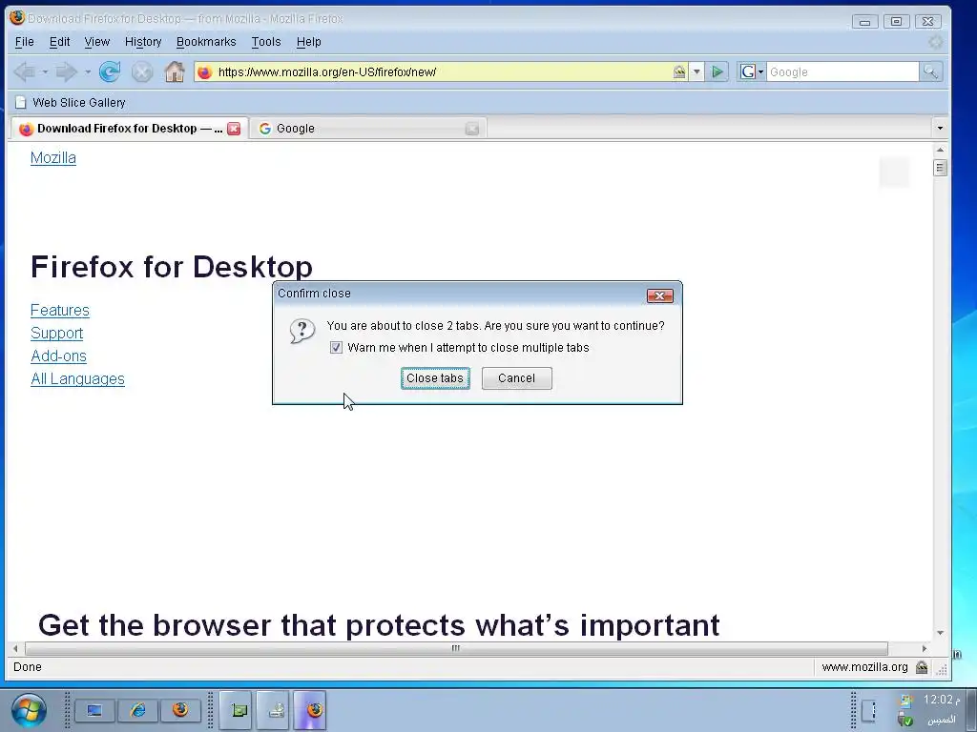Click into the Google search box

click(x=842, y=72)
